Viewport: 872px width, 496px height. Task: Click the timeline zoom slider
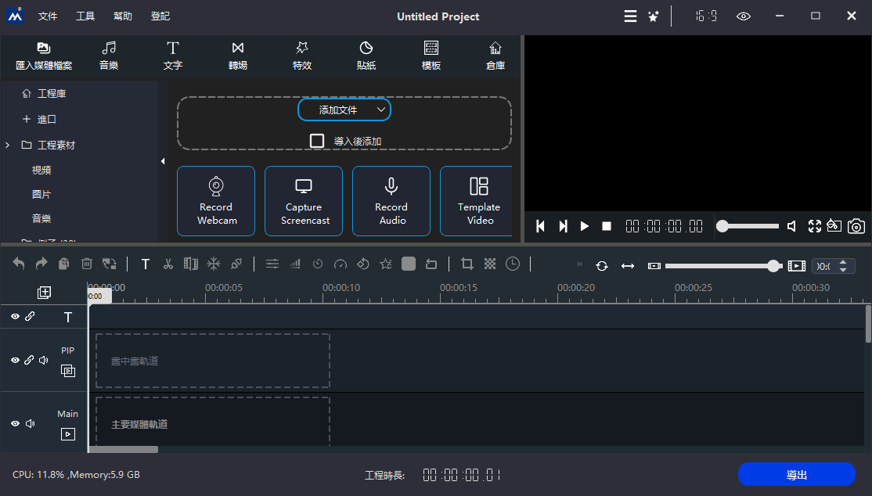[720, 266]
